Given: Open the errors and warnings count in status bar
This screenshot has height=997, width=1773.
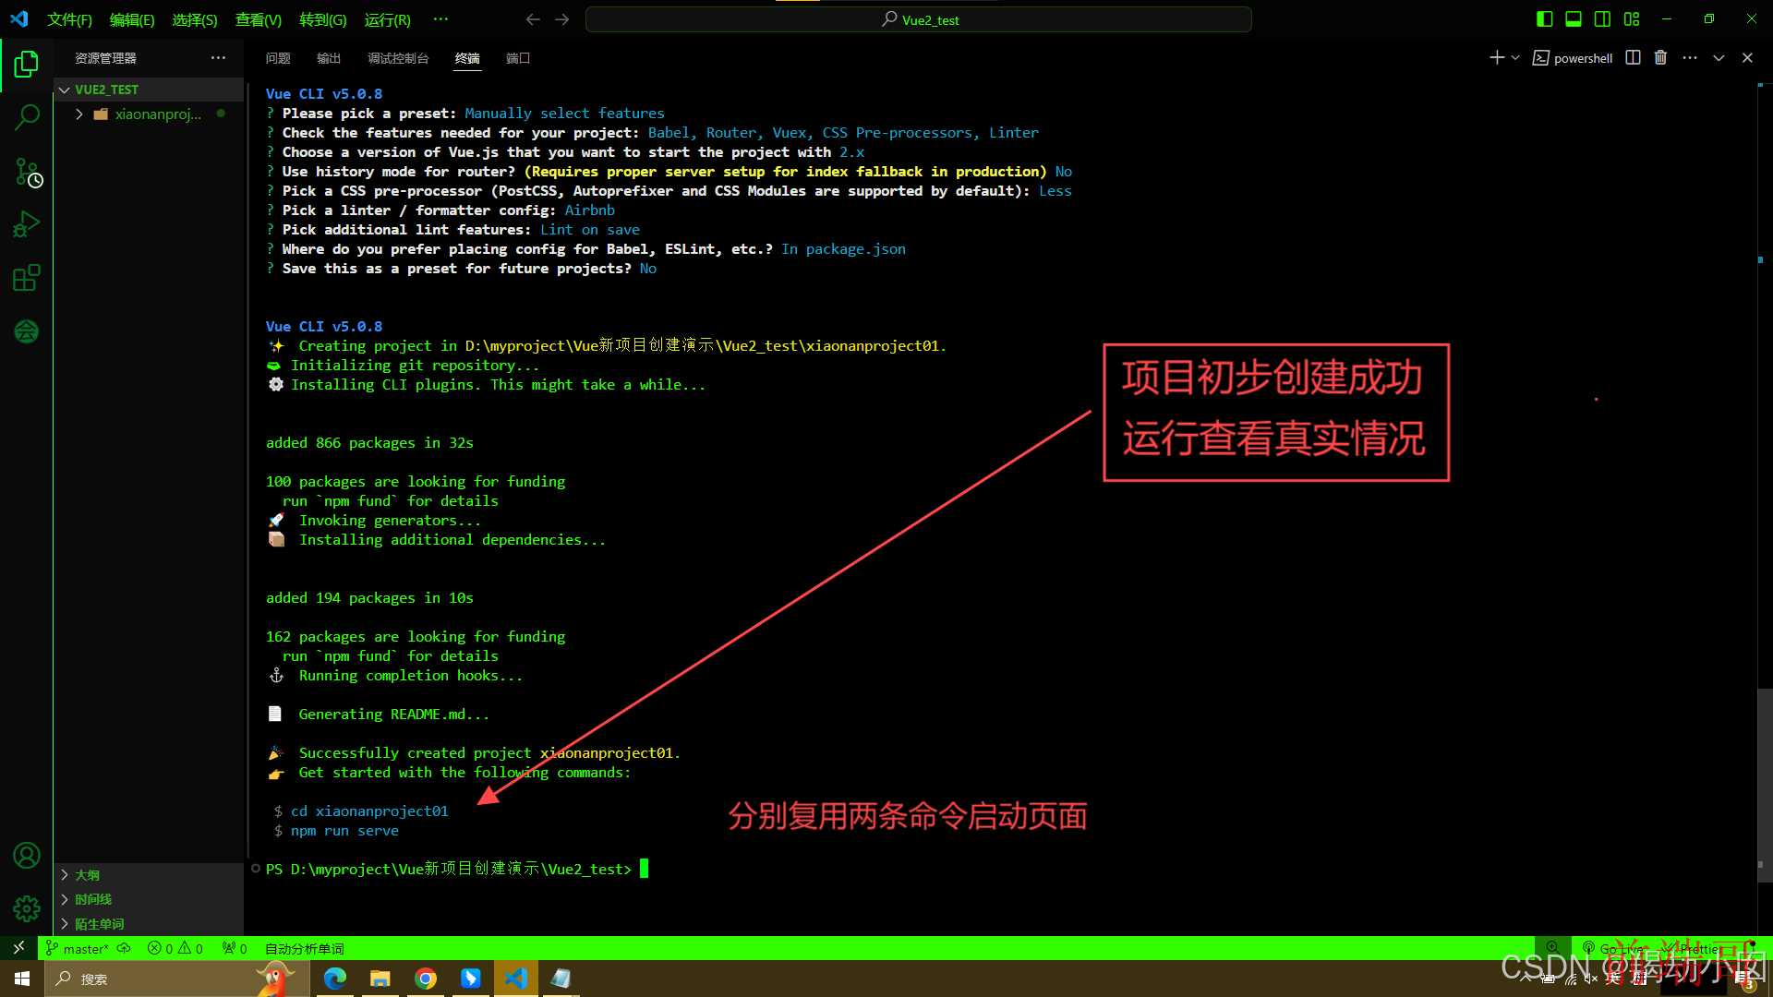Looking at the screenshot, I should (x=175, y=948).
